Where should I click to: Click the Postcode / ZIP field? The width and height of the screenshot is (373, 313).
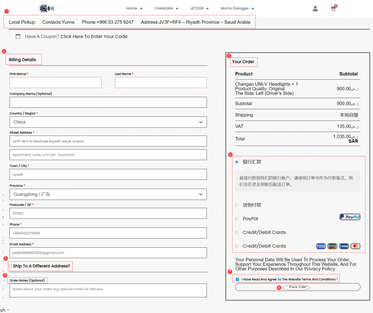[108, 213]
